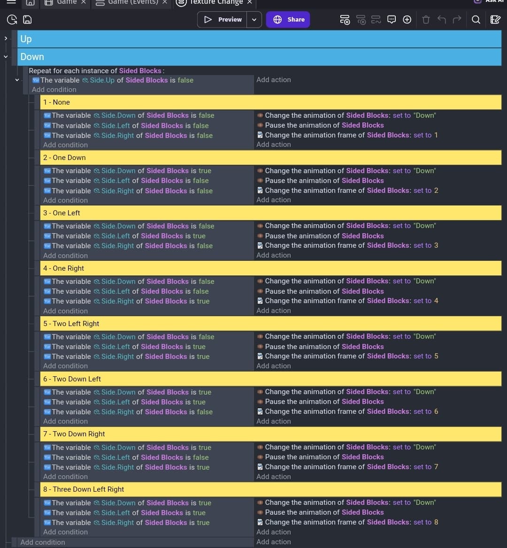Open the Preview options dropdown arrow

pyautogui.click(x=254, y=20)
